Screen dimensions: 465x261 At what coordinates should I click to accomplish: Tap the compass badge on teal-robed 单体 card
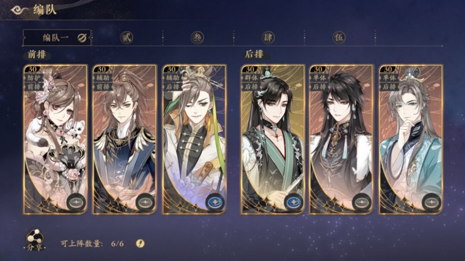[x=431, y=202]
